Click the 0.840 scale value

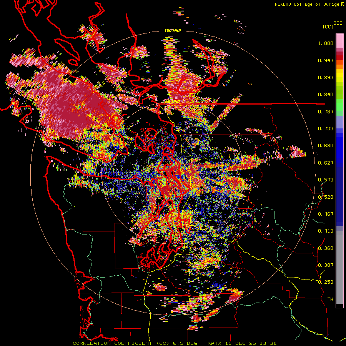326,95
